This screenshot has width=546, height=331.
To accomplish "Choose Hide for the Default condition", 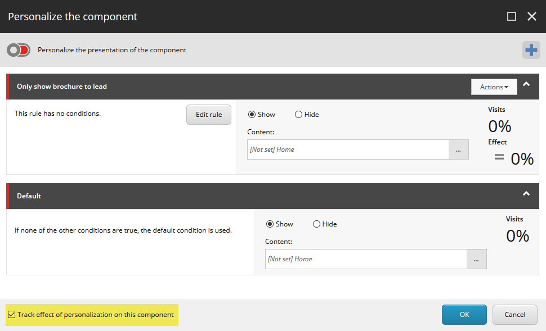I will click(316, 224).
